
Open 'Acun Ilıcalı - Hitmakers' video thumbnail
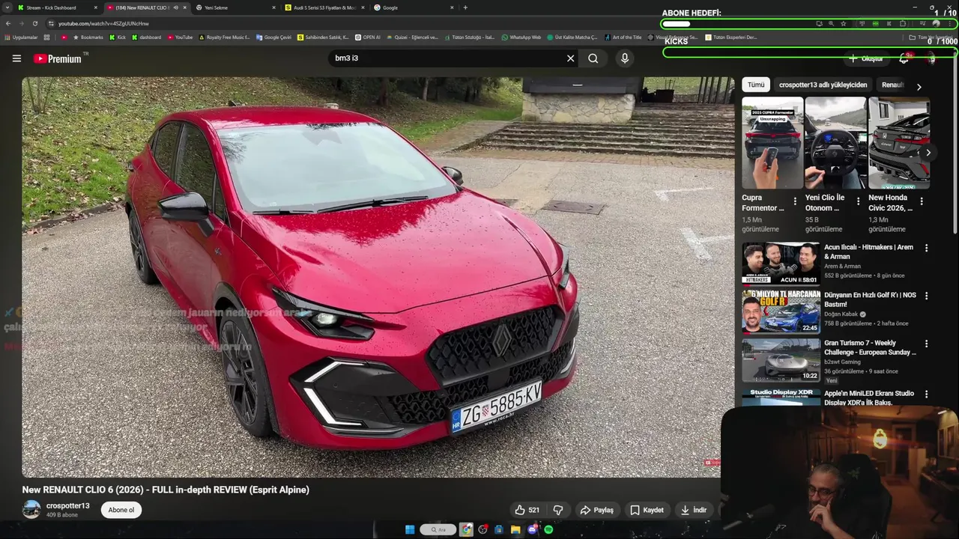point(781,263)
